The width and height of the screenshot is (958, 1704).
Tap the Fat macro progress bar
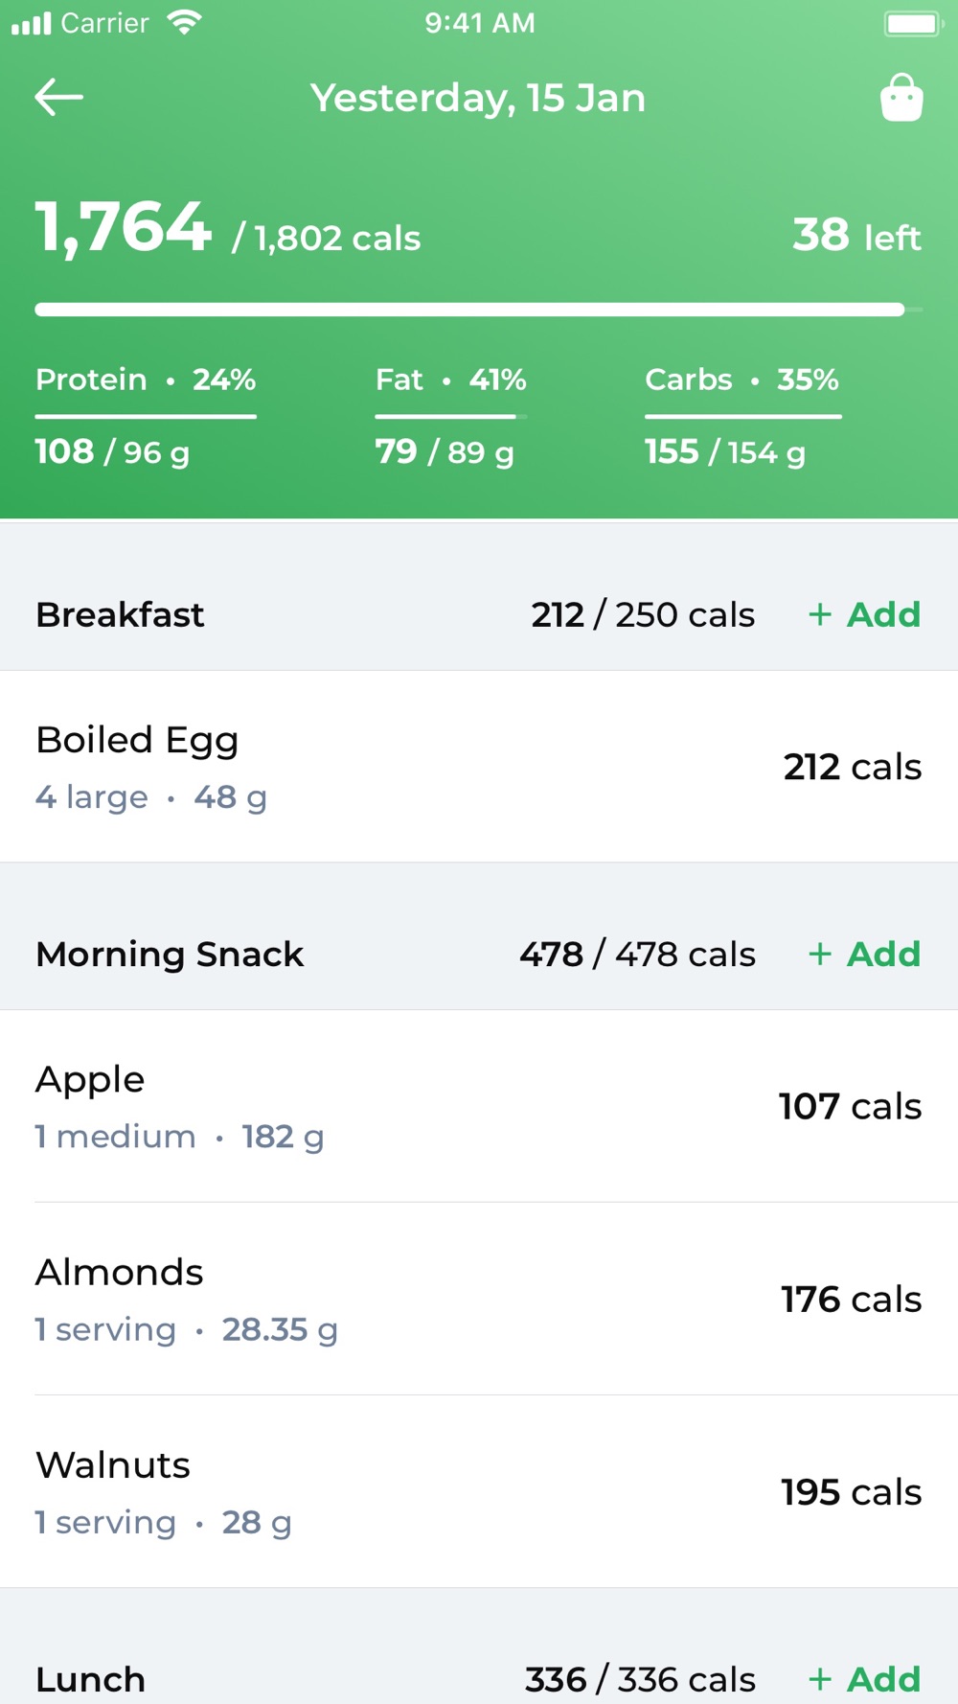[450, 417]
